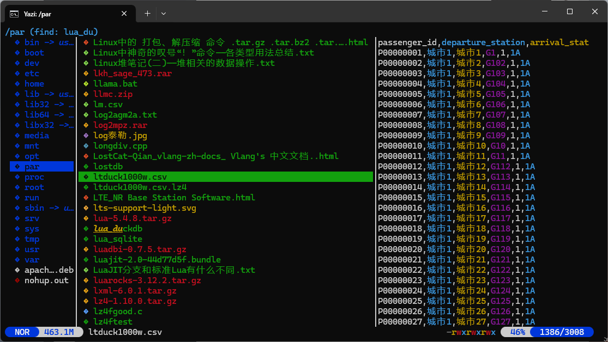608x342 pixels.
Task: Click the icon beside nohup.out
Action: (x=17, y=280)
